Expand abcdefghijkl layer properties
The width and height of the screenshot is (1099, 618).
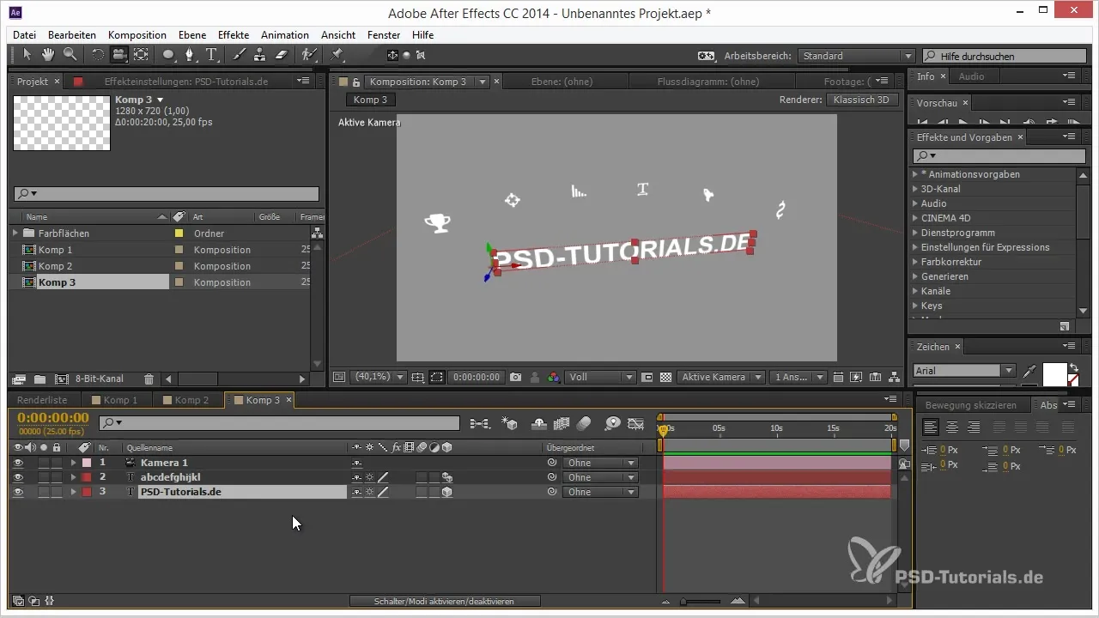(73, 477)
